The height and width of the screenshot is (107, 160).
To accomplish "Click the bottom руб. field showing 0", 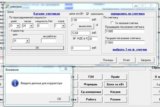I will click(81, 48).
